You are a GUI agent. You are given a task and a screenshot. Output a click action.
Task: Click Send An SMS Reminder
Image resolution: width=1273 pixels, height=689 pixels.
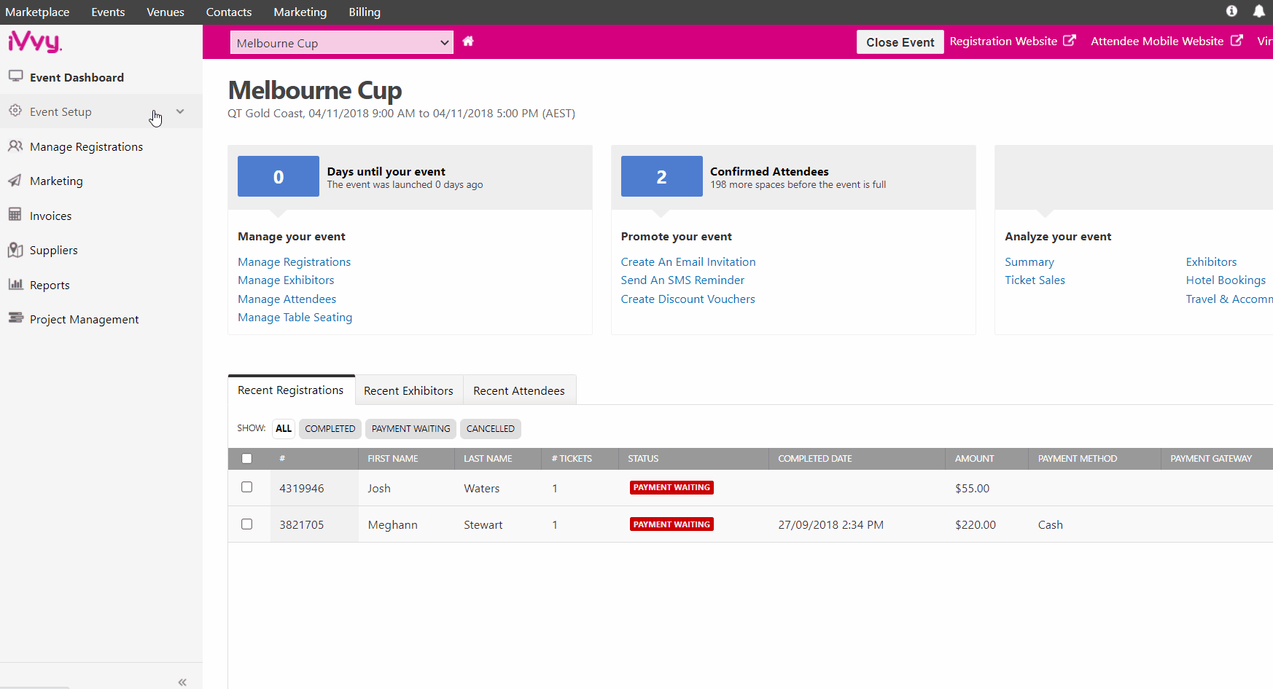pos(682,280)
